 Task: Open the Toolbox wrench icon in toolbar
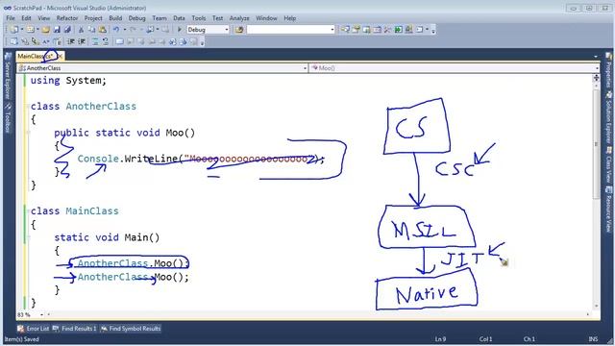(387, 30)
